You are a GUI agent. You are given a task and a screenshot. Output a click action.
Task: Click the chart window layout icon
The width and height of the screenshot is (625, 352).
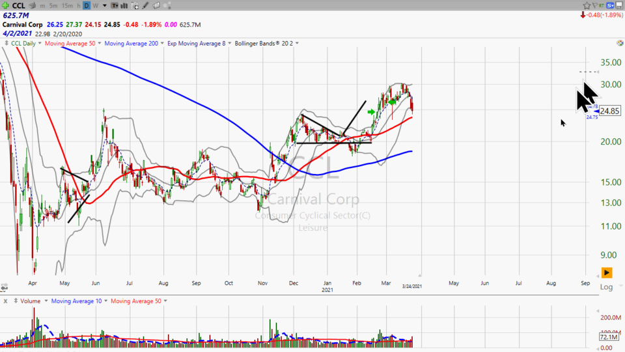pyautogui.click(x=619, y=5)
